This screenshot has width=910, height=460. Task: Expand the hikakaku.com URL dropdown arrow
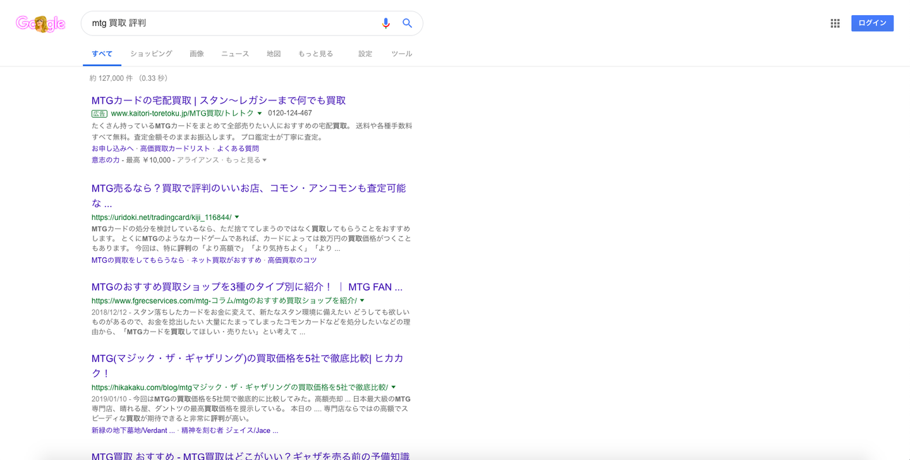(394, 387)
